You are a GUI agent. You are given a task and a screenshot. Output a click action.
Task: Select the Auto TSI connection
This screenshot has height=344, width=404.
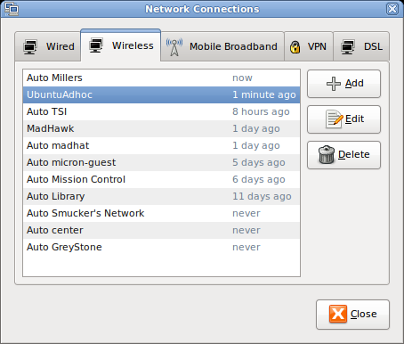(x=161, y=112)
